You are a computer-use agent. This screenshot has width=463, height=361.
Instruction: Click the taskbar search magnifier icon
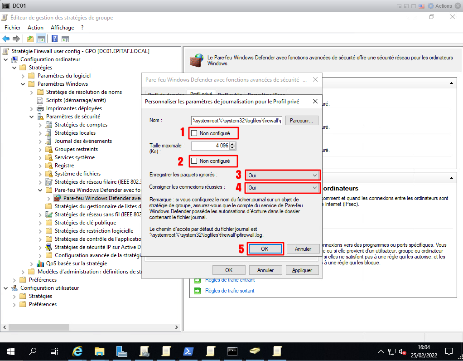[x=33, y=351]
